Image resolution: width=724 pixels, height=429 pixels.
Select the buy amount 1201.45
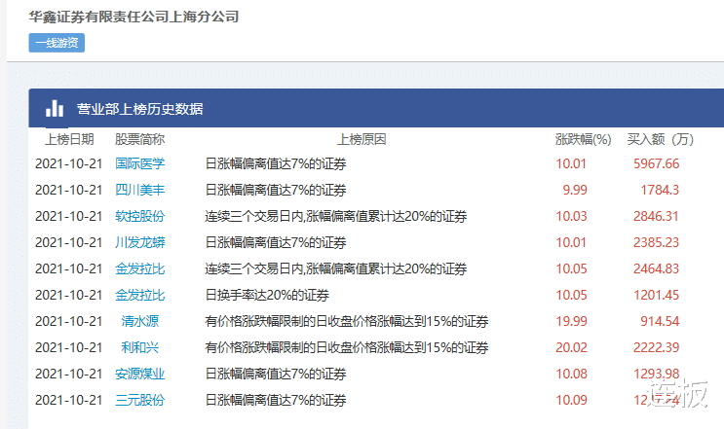point(656,295)
